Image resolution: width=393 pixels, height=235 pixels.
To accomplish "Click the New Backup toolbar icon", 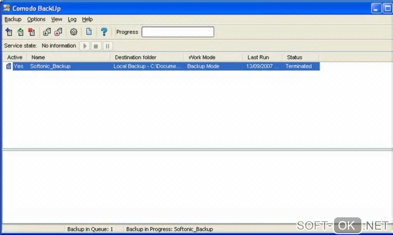I will pyautogui.click(x=9, y=32).
